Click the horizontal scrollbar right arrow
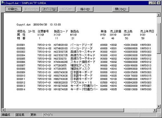This screenshot has height=118, width=162. pyautogui.click(x=155, y=110)
